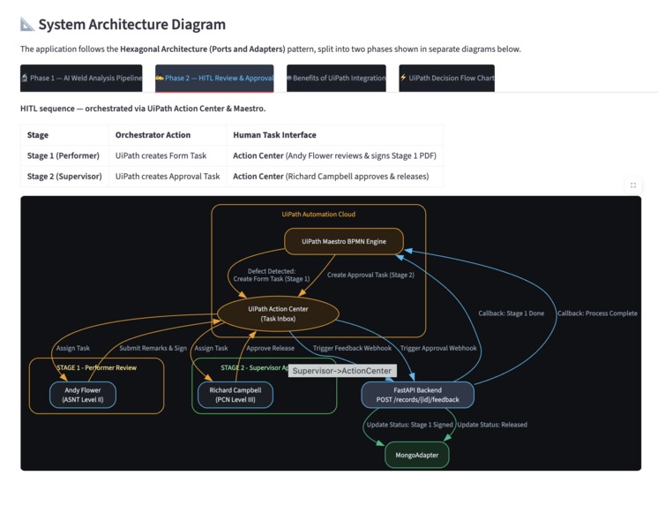Screen dimensions: 658x506
Task: Click the Trigger Feedback Webhook label
Action: point(352,348)
